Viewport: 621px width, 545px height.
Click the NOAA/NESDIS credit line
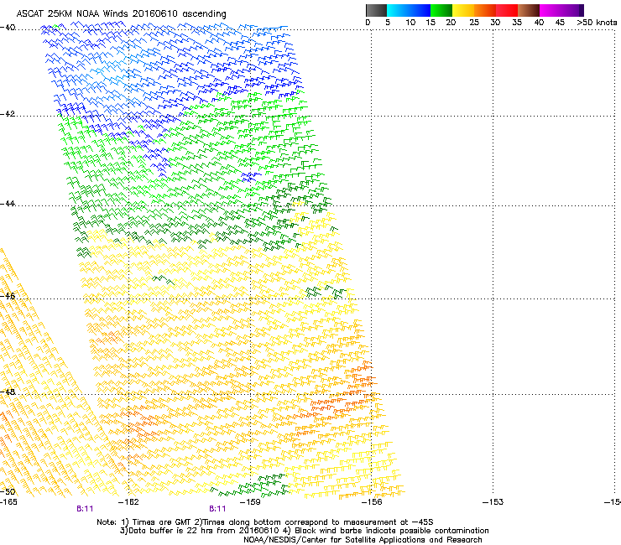point(363,539)
